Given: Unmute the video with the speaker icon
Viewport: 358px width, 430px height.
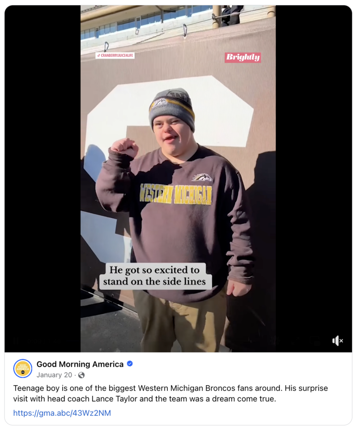Looking at the screenshot, I should point(337,341).
